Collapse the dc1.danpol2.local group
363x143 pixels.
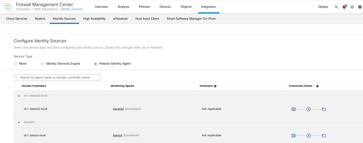[x=19, y=96]
